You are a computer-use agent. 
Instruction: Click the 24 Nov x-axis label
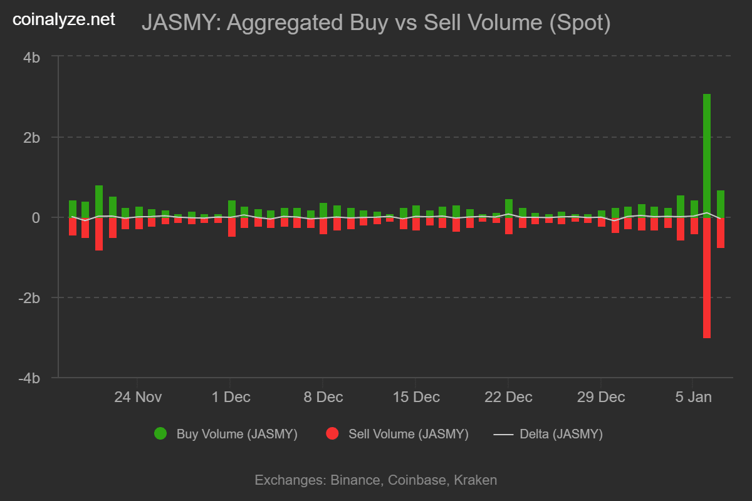click(137, 397)
